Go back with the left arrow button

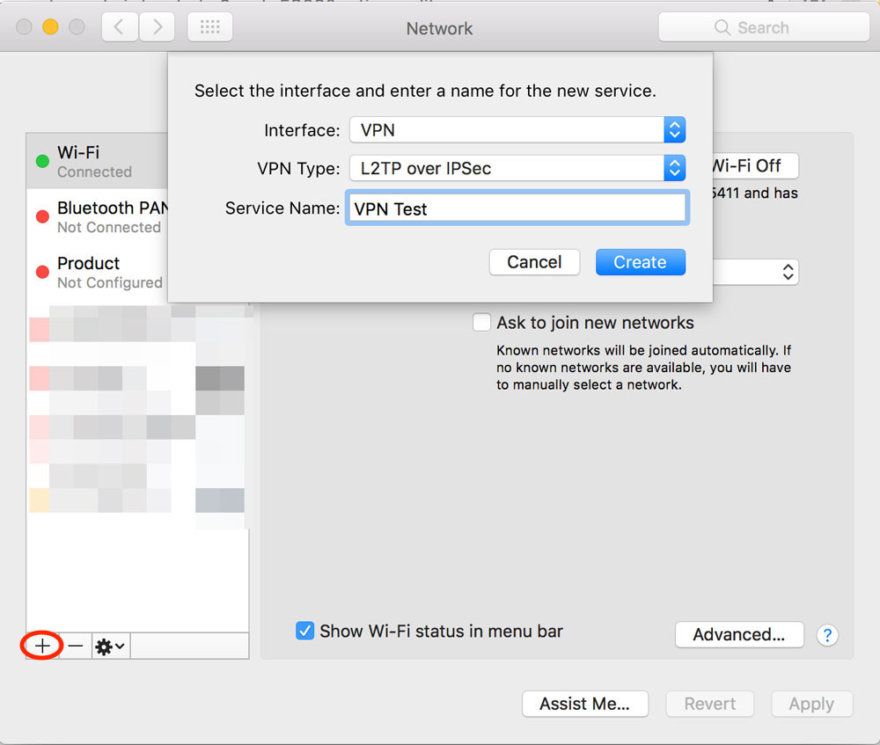[119, 27]
